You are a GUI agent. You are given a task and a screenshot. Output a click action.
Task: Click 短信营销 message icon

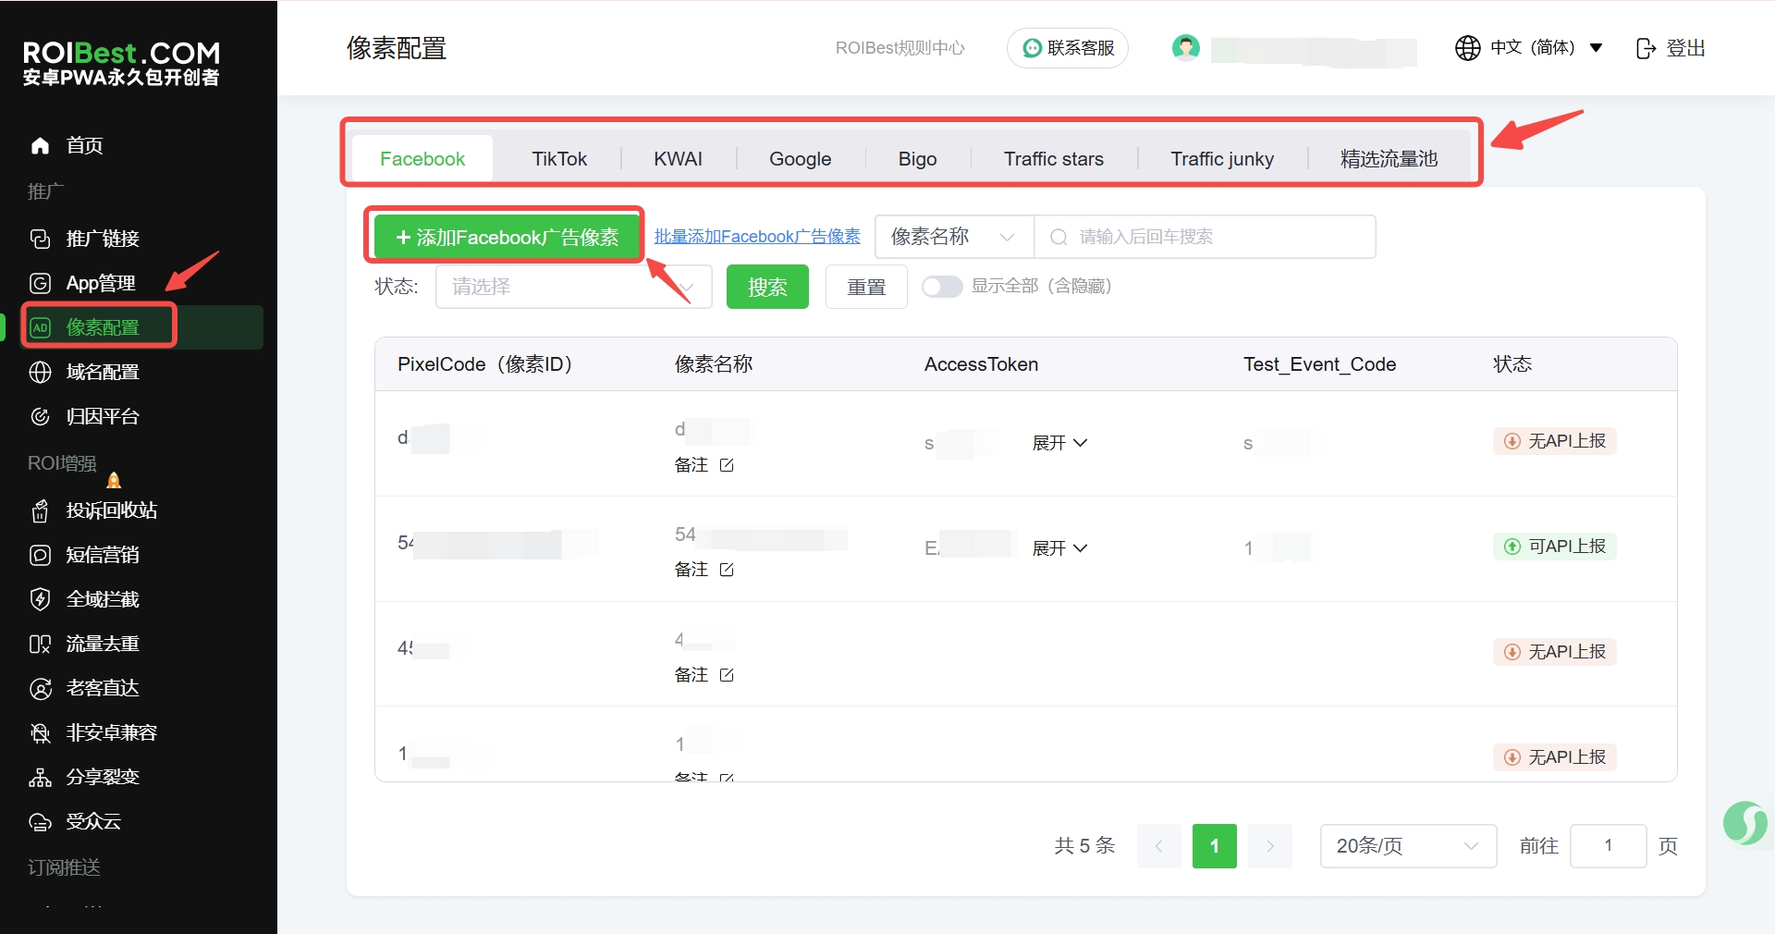[x=40, y=555]
